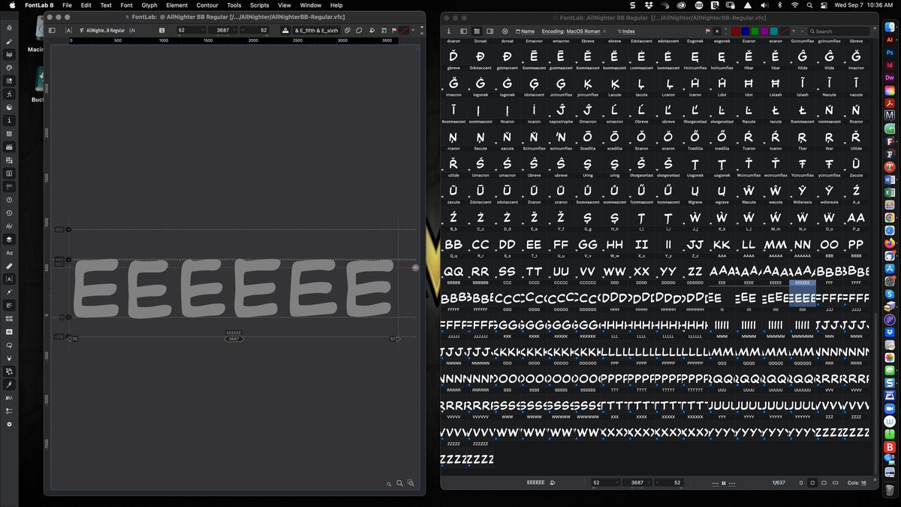Select large cell size in status bar
Screen dimensions: 901x507
pos(824,482)
